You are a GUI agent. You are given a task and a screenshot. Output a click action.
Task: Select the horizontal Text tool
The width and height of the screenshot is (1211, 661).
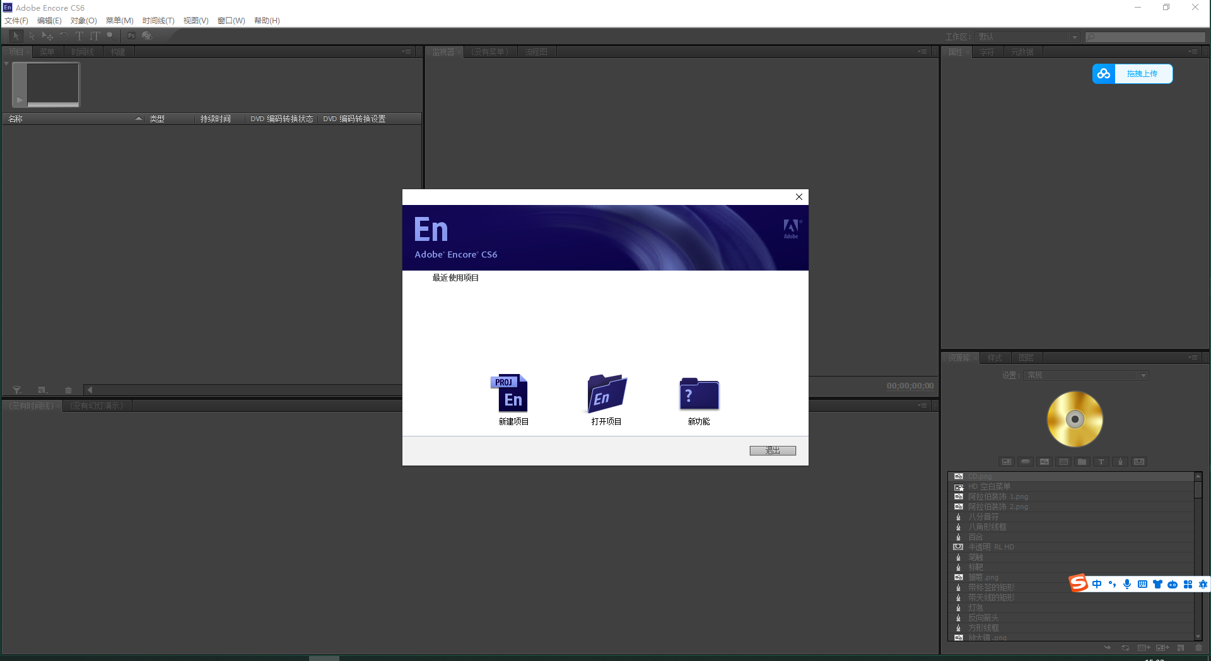coord(79,36)
